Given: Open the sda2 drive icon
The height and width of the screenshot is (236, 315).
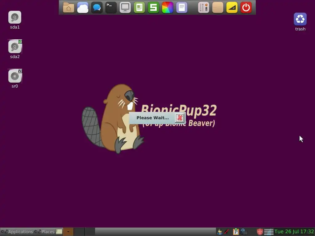Looking at the screenshot, I should click(15, 47).
